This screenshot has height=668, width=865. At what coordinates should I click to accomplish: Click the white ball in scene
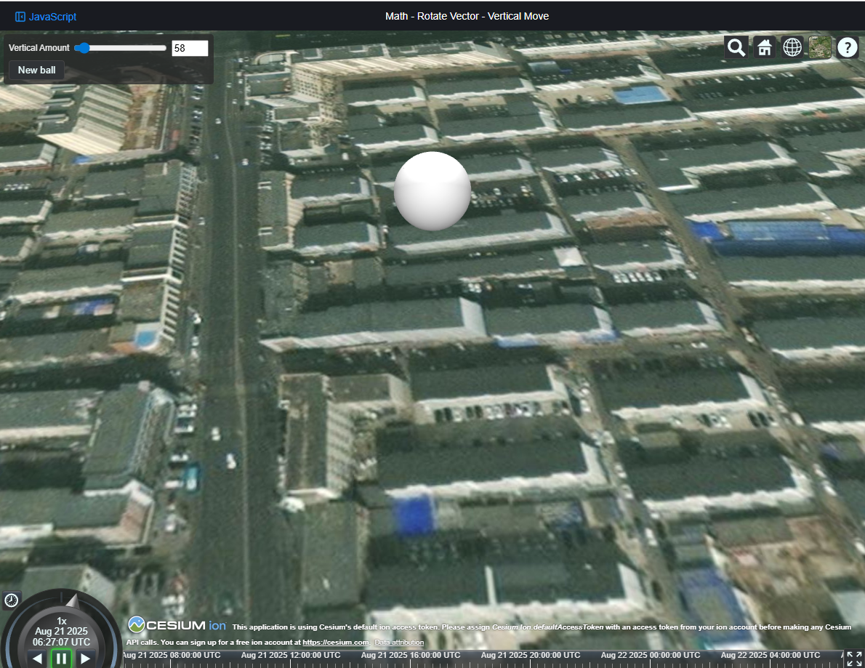click(x=432, y=191)
